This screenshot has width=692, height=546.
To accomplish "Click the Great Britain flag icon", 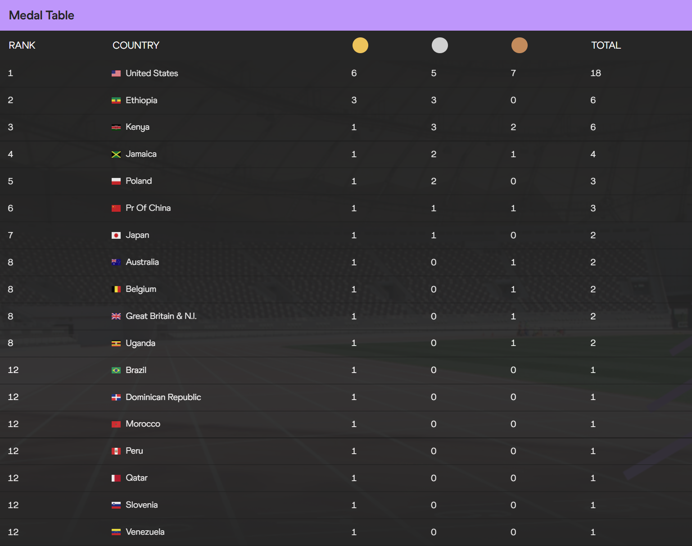I will (x=116, y=316).
